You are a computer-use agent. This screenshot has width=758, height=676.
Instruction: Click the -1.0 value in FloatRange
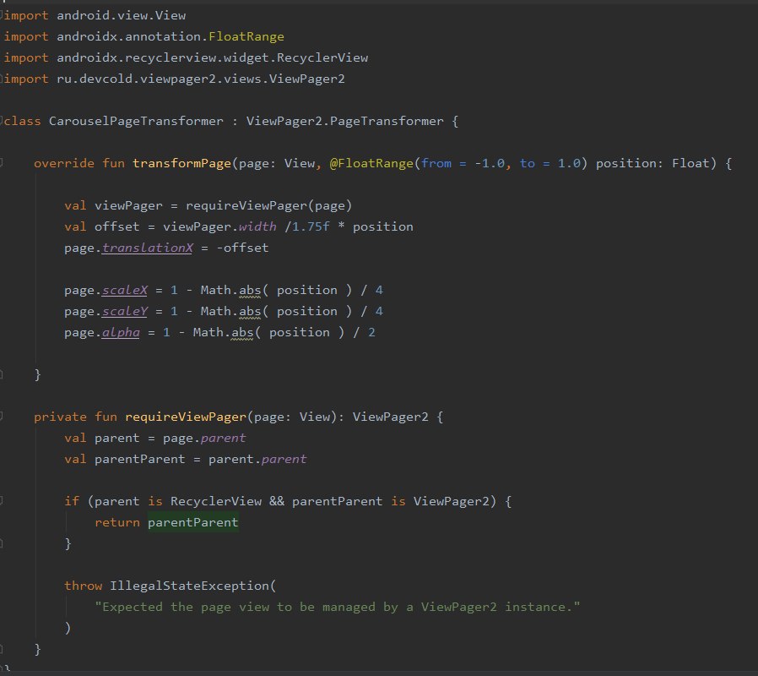490,164
